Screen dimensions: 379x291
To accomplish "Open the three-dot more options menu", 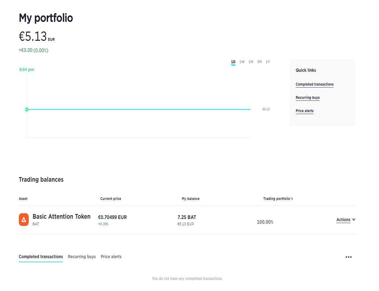I will coord(348,257).
